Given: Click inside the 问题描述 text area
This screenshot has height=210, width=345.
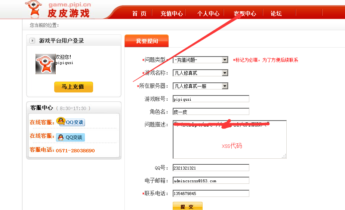Looking at the screenshot, I should click(x=230, y=140).
